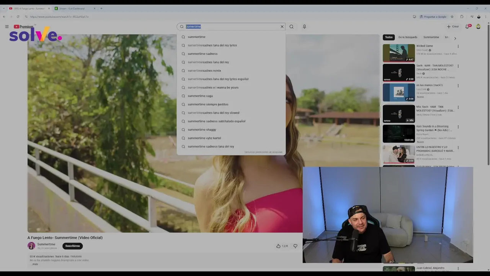Select the Summertime filter chip
490x276 pixels.
point(431,37)
